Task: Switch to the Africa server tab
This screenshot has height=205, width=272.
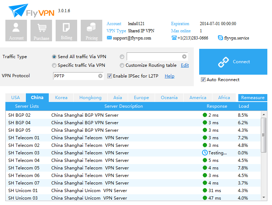Action: pos(224,98)
